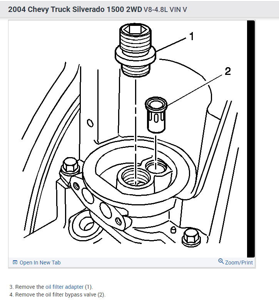Click step 3 Remove the oil filter adapter text
Screen dimensions: 279x305
[x=51, y=287]
